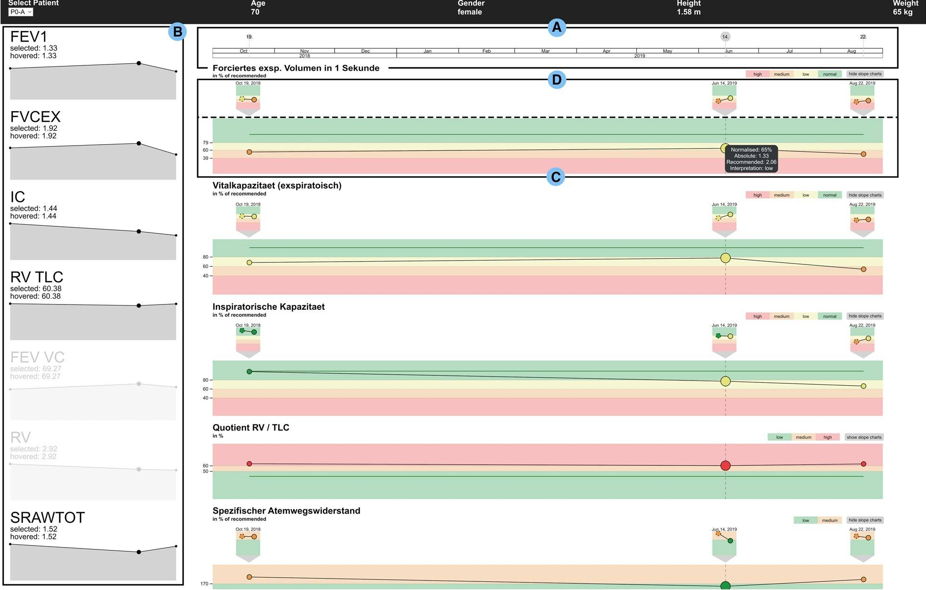Click the normal legend swatch for Forciertes Volumen
The image size is (926, 590).
[x=830, y=74]
